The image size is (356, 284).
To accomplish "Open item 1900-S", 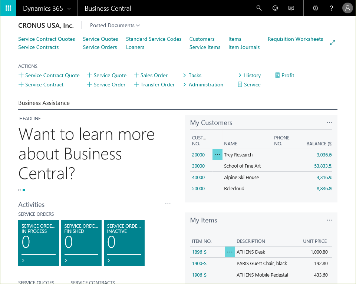I will (x=199, y=264).
